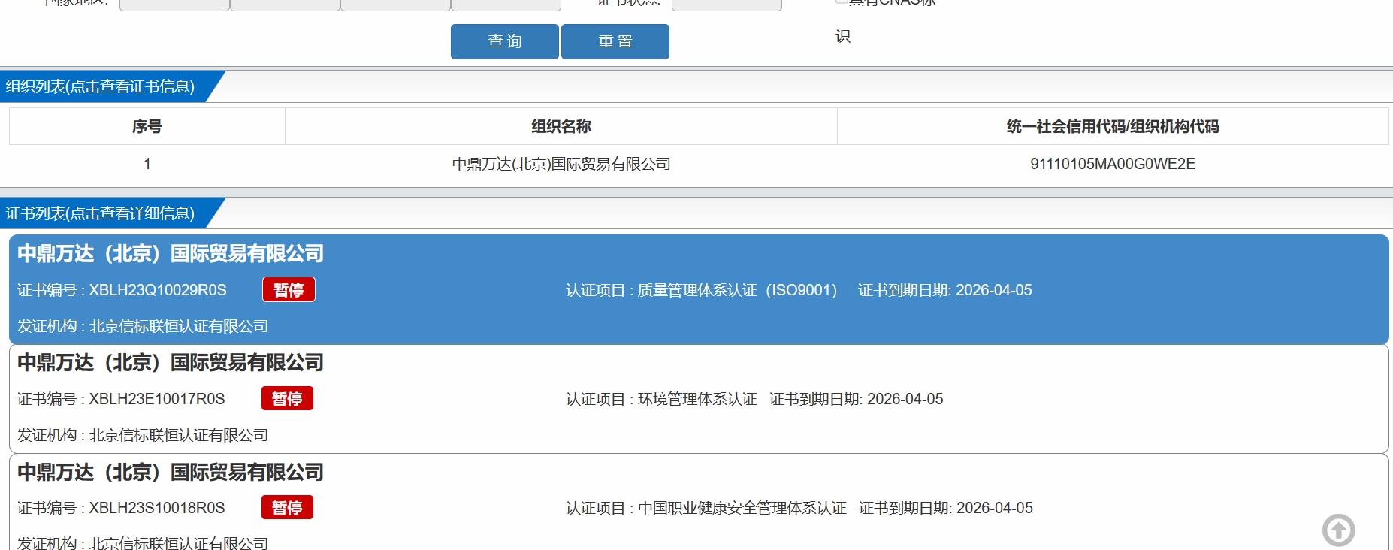
Task: Click the 序号 column header
Action: [x=147, y=126]
